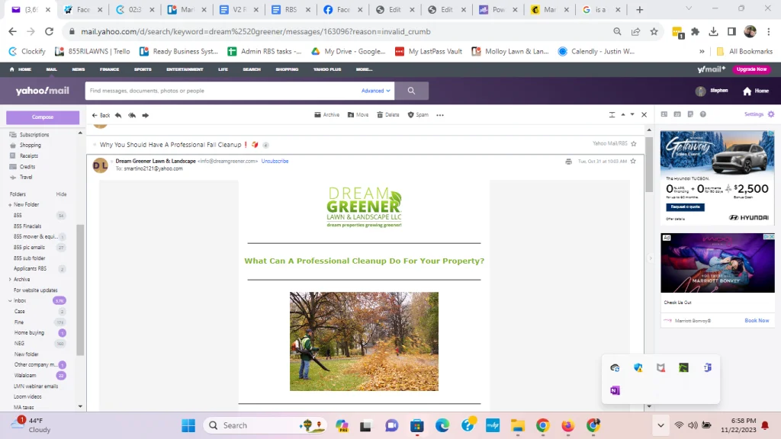Switch to the RBS browser tab
The width and height of the screenshot is (781, 439).
click(x=291, y=9)
